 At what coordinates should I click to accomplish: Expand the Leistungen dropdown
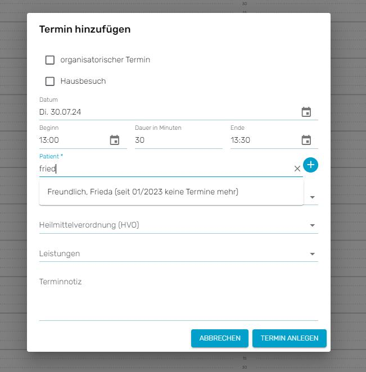pos(313,254)
